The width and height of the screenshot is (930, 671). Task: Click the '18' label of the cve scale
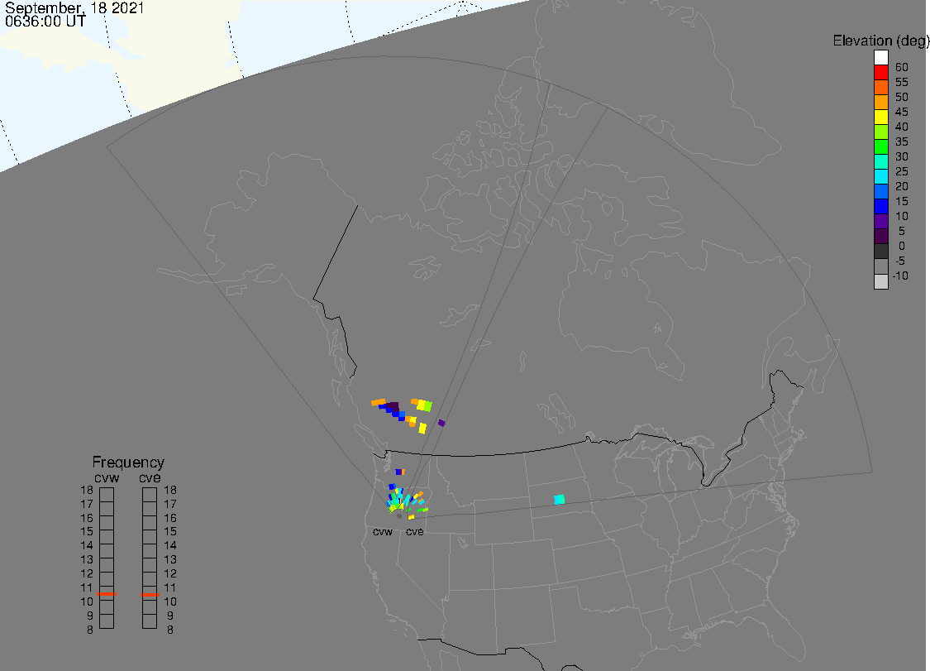(x=170, y=491)
